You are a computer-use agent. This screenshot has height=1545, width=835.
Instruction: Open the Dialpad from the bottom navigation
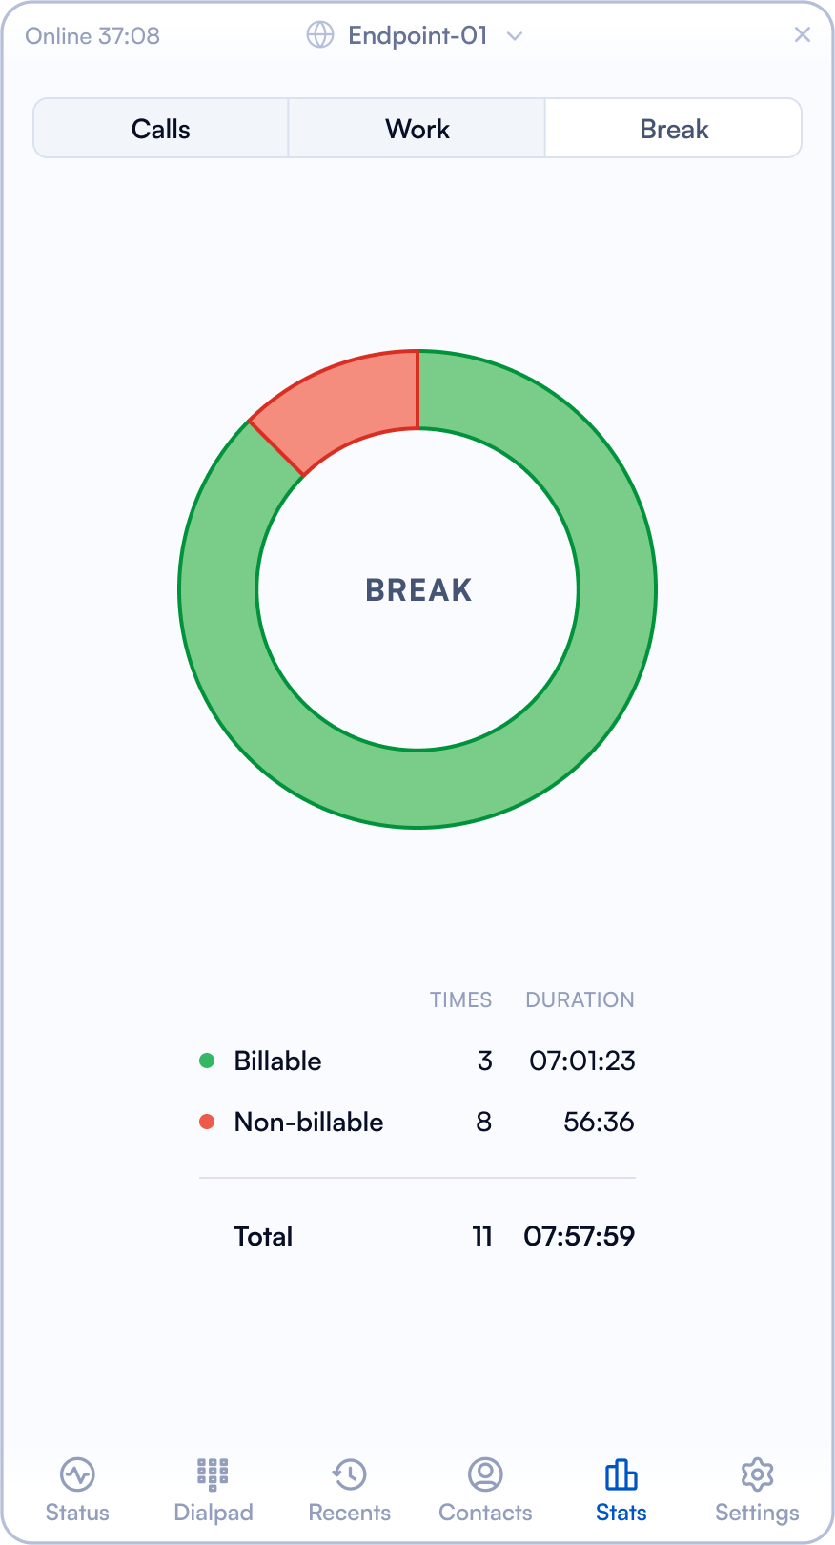tap(214, 1488)
